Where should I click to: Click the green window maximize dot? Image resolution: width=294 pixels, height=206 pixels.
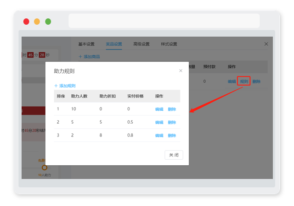tap(48, 22)
